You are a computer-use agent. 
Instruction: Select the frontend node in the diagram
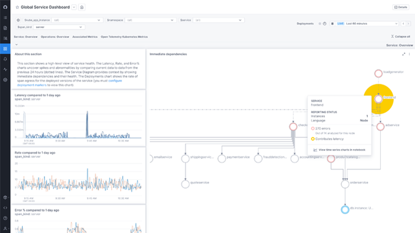click(379, 99)
